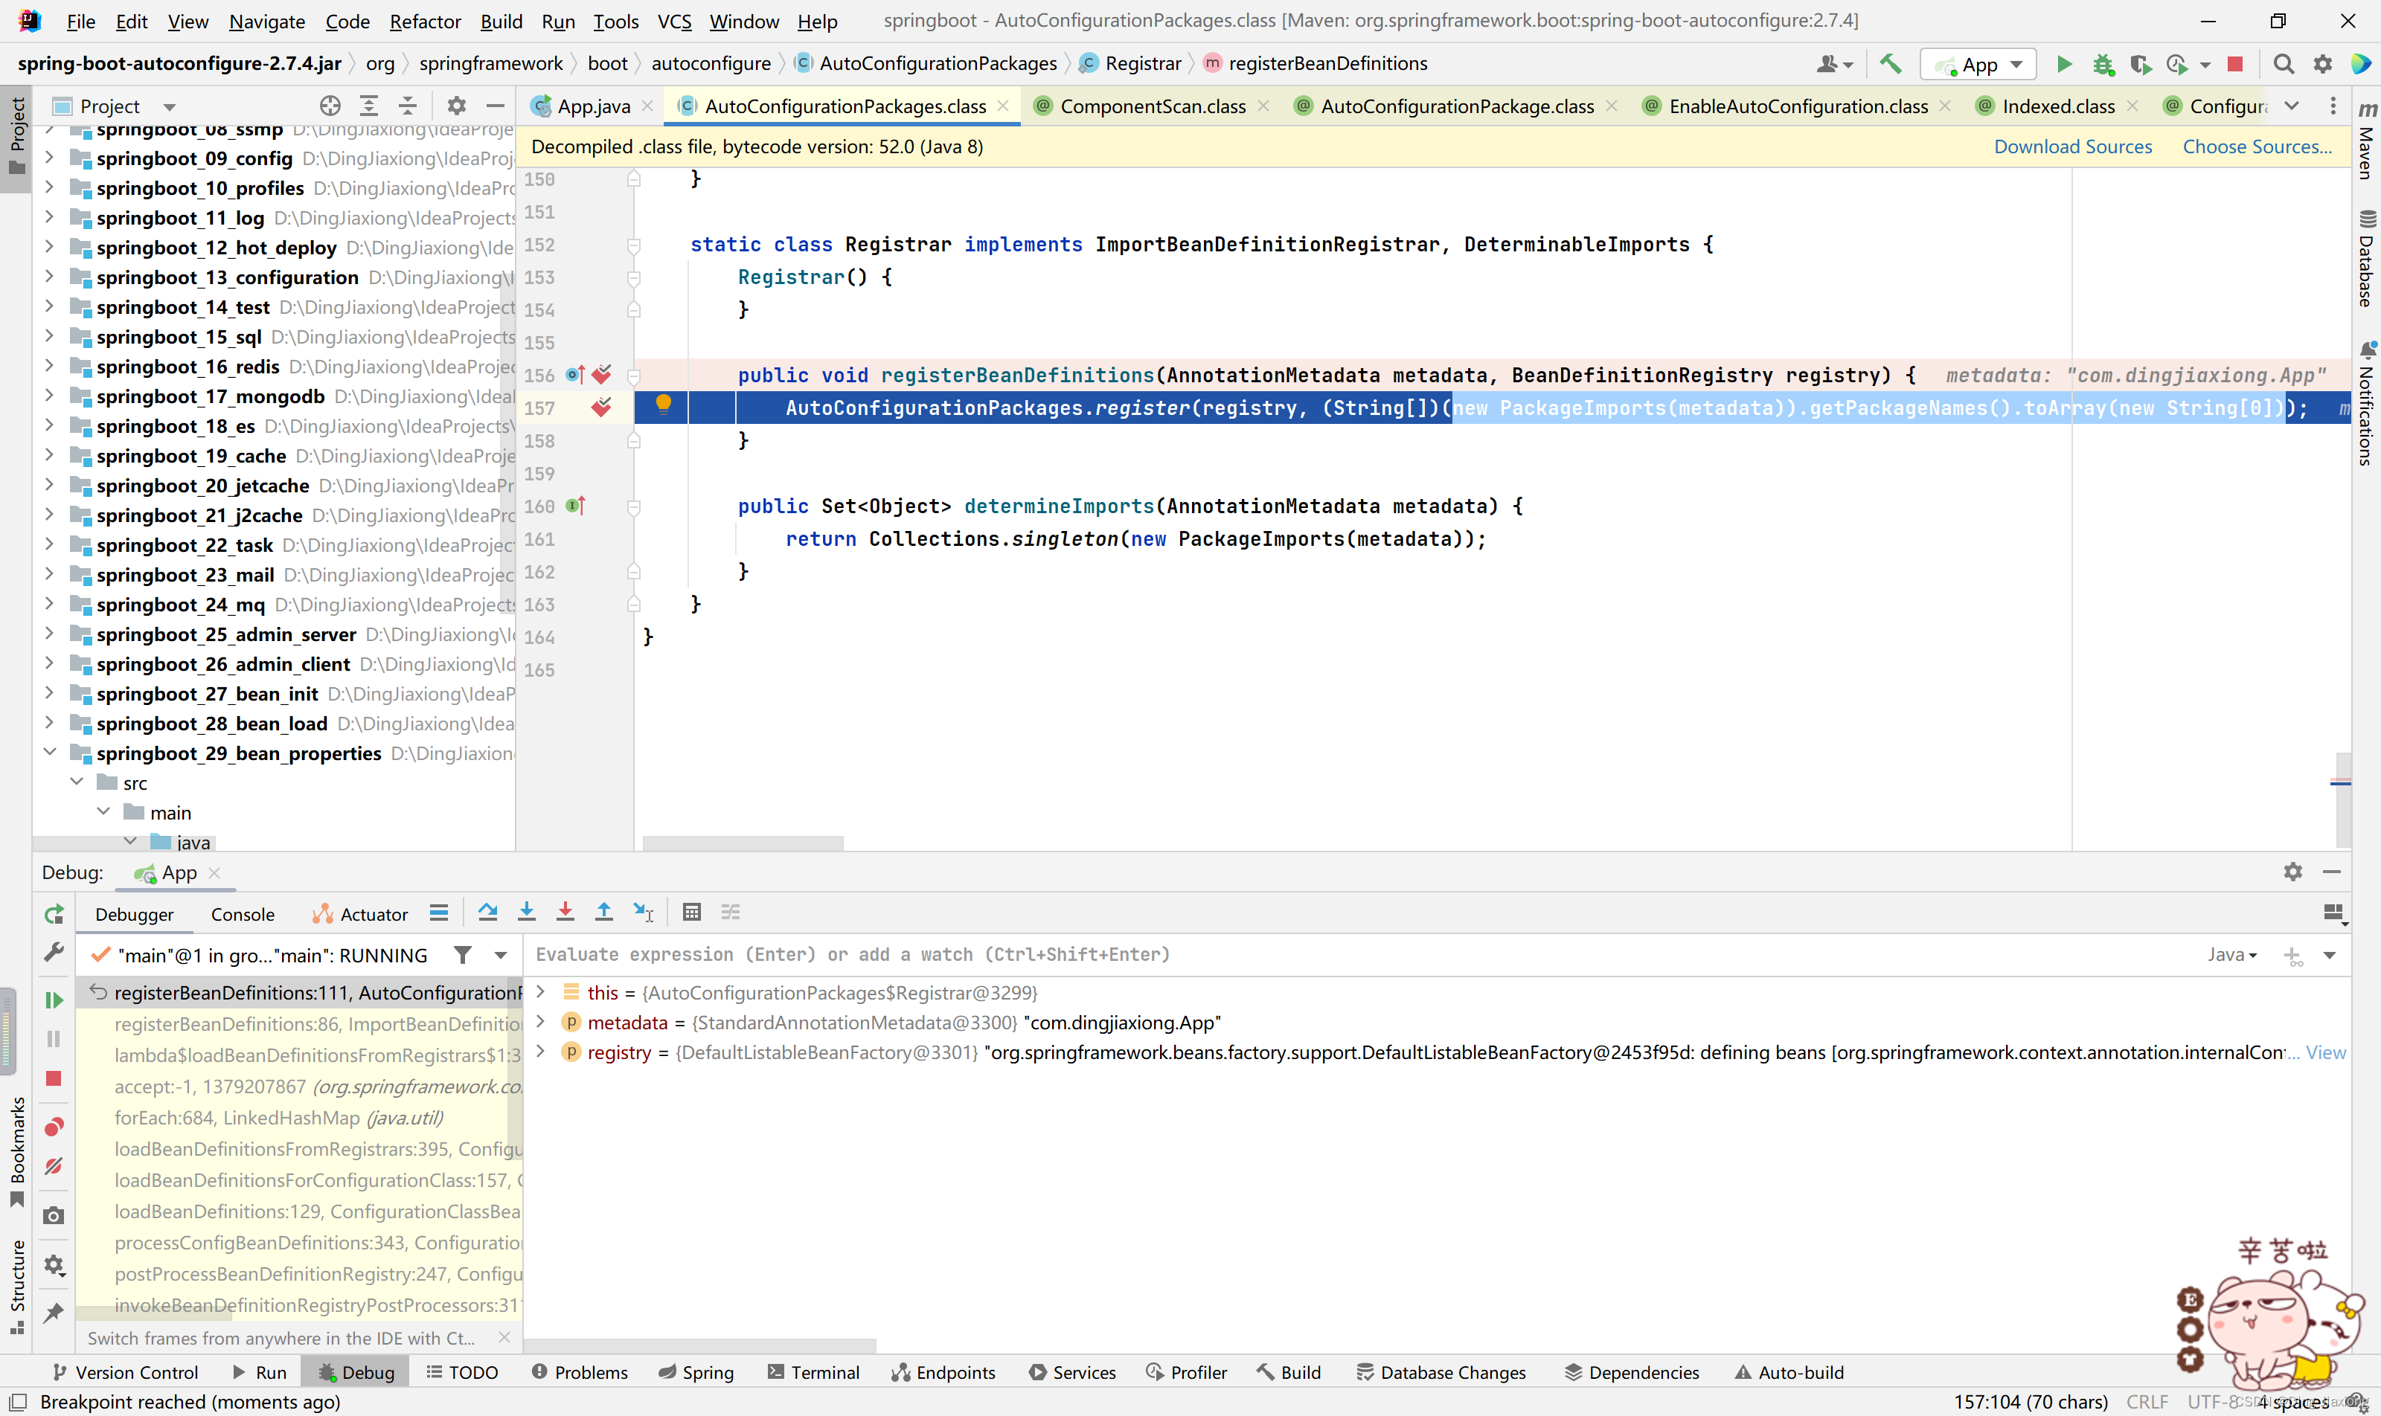
Task: Open Evaluate Expression calculator icon
Action: (692, 913)
